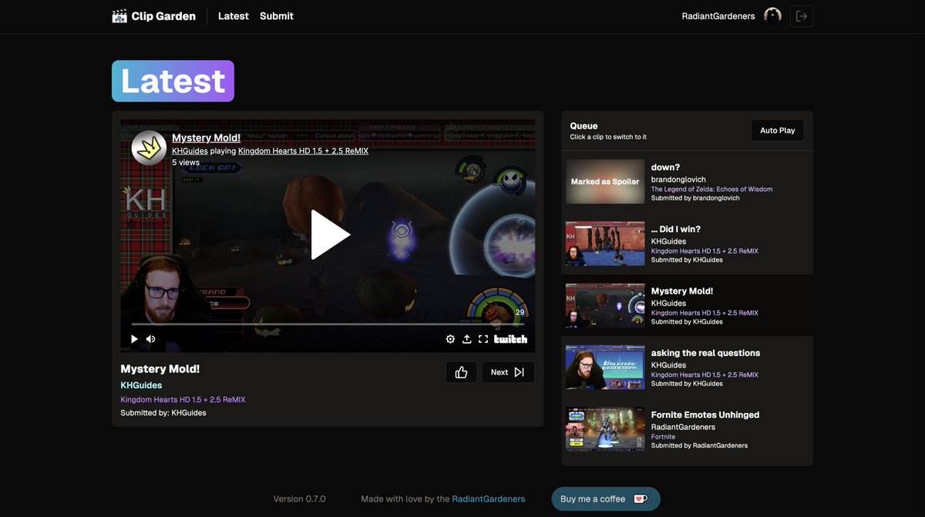Screen dimensions: 925x517
Task: Select the 'Mystery Mold!' queue thumbnail
Action: coord(605,305)
